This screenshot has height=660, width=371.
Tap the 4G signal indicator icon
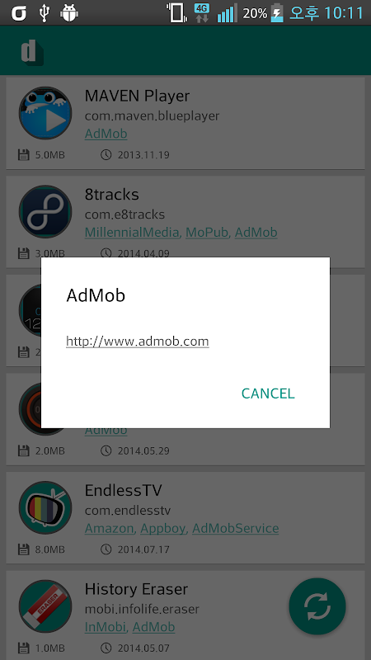click(202, 13)
